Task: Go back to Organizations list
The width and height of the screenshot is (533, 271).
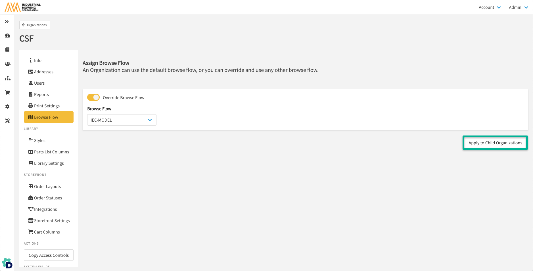Action: coord(35,25)
